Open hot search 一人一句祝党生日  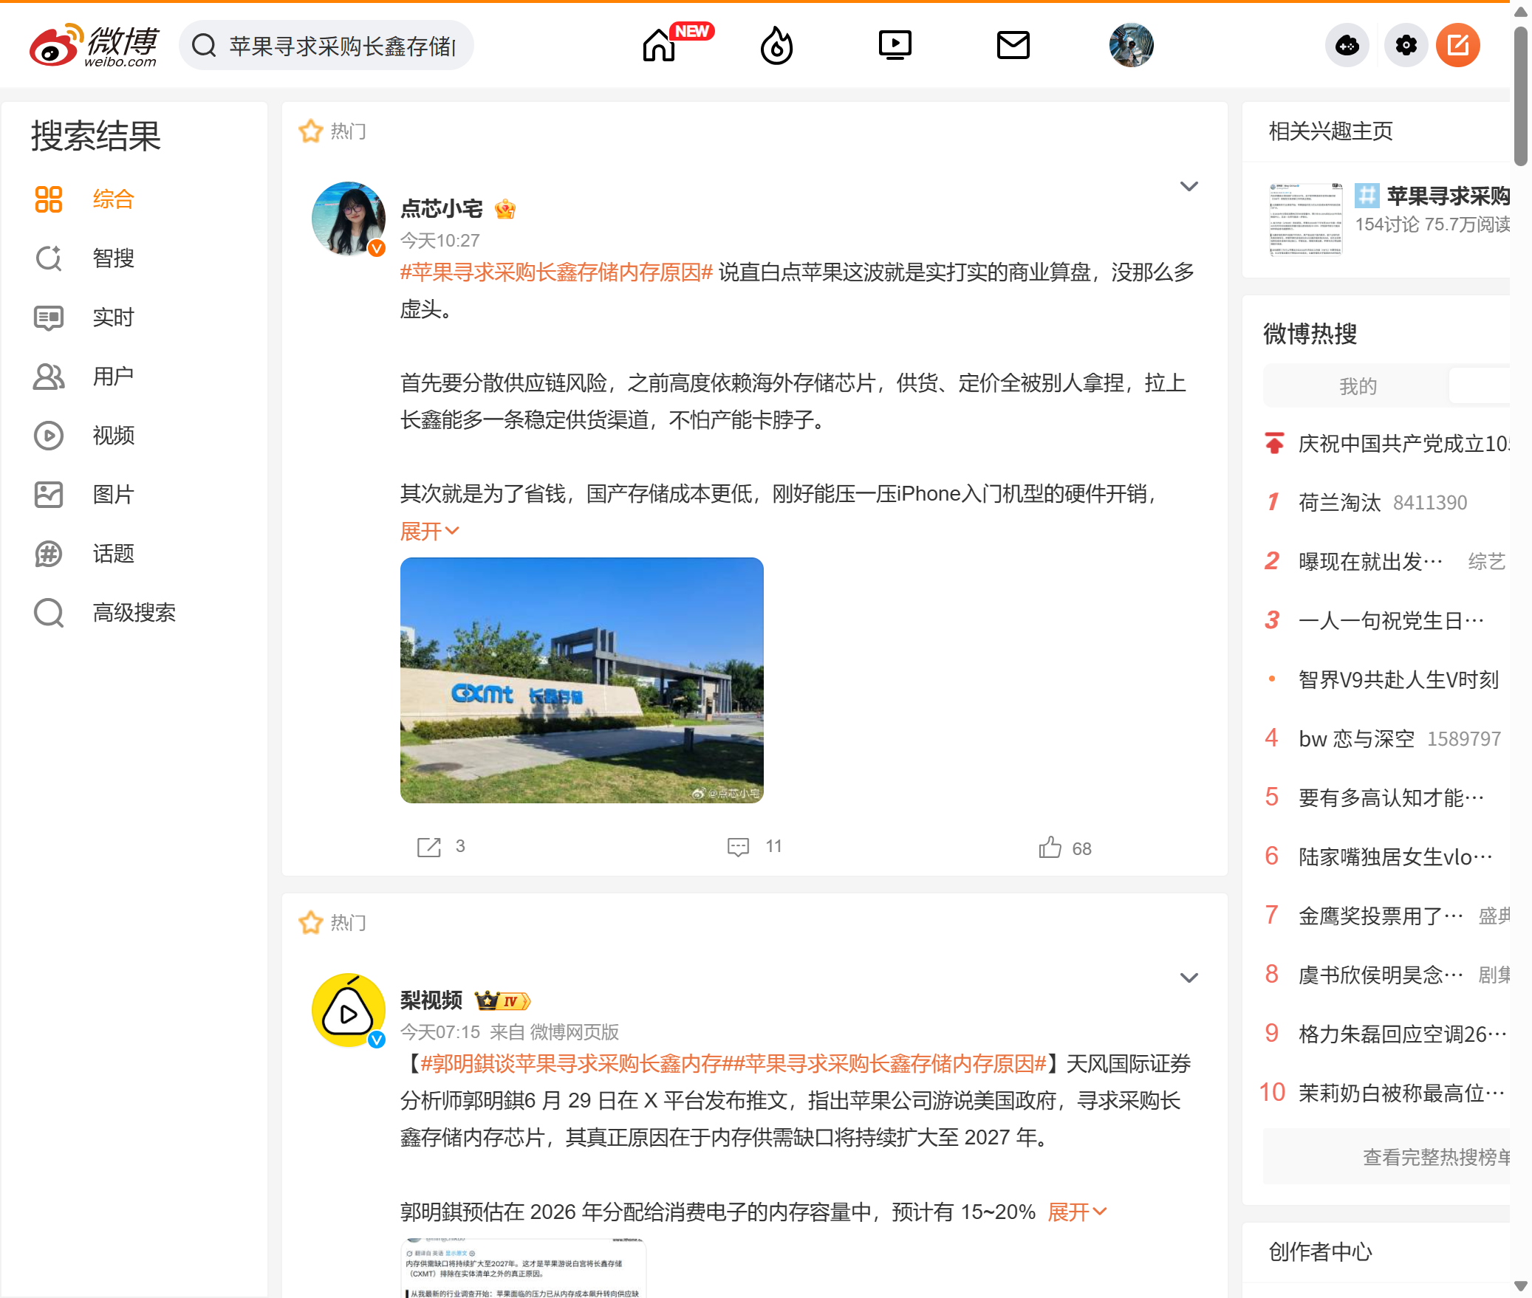click(x=1391, y=621)
